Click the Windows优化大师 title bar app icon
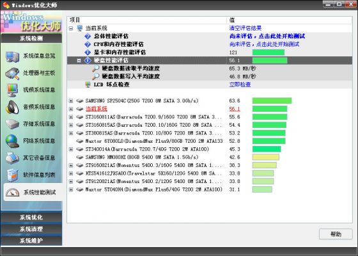 [x=6, y=5]
